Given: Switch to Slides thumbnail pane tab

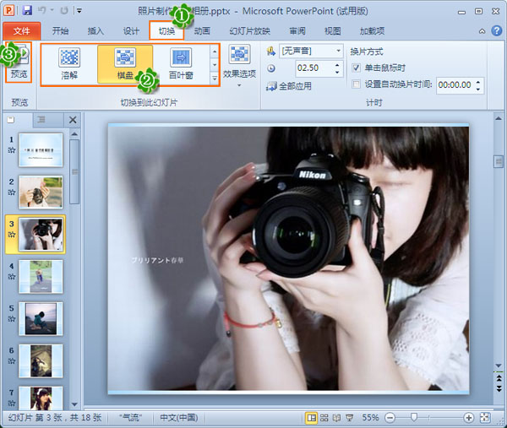Looking at the screenshot, I should coord(11,120).
